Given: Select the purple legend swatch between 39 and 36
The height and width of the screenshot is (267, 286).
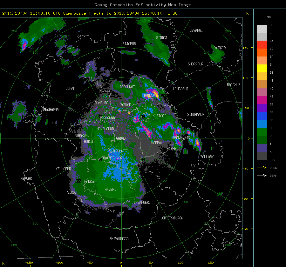Looking at the screenshot, I should pyautogui.click(x=262, y=108).
